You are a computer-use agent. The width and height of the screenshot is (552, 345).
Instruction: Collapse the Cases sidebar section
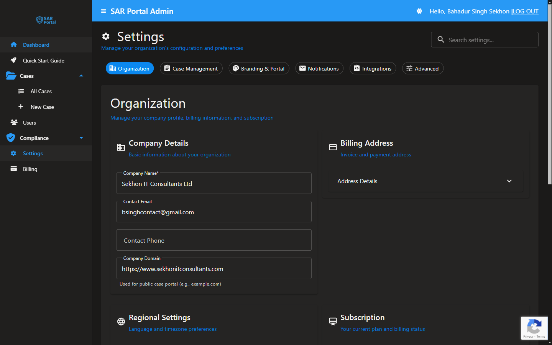81,76
